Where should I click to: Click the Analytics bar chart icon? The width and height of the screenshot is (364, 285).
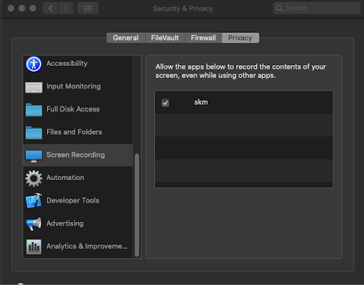pos(33,247)
